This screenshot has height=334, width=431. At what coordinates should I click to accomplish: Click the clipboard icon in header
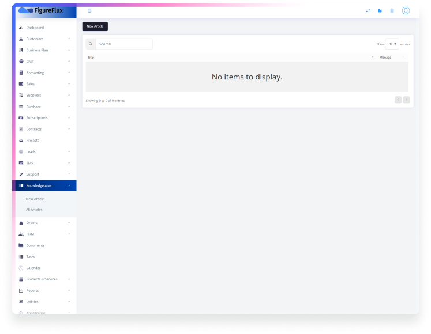click(392, 10)
